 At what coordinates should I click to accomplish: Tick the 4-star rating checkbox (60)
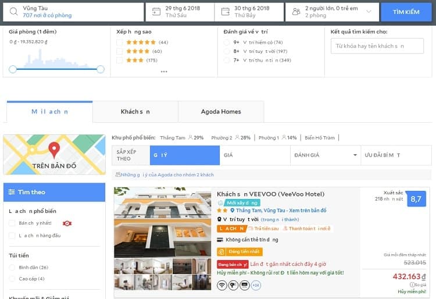pyautogui.click(x=120, y=51)
